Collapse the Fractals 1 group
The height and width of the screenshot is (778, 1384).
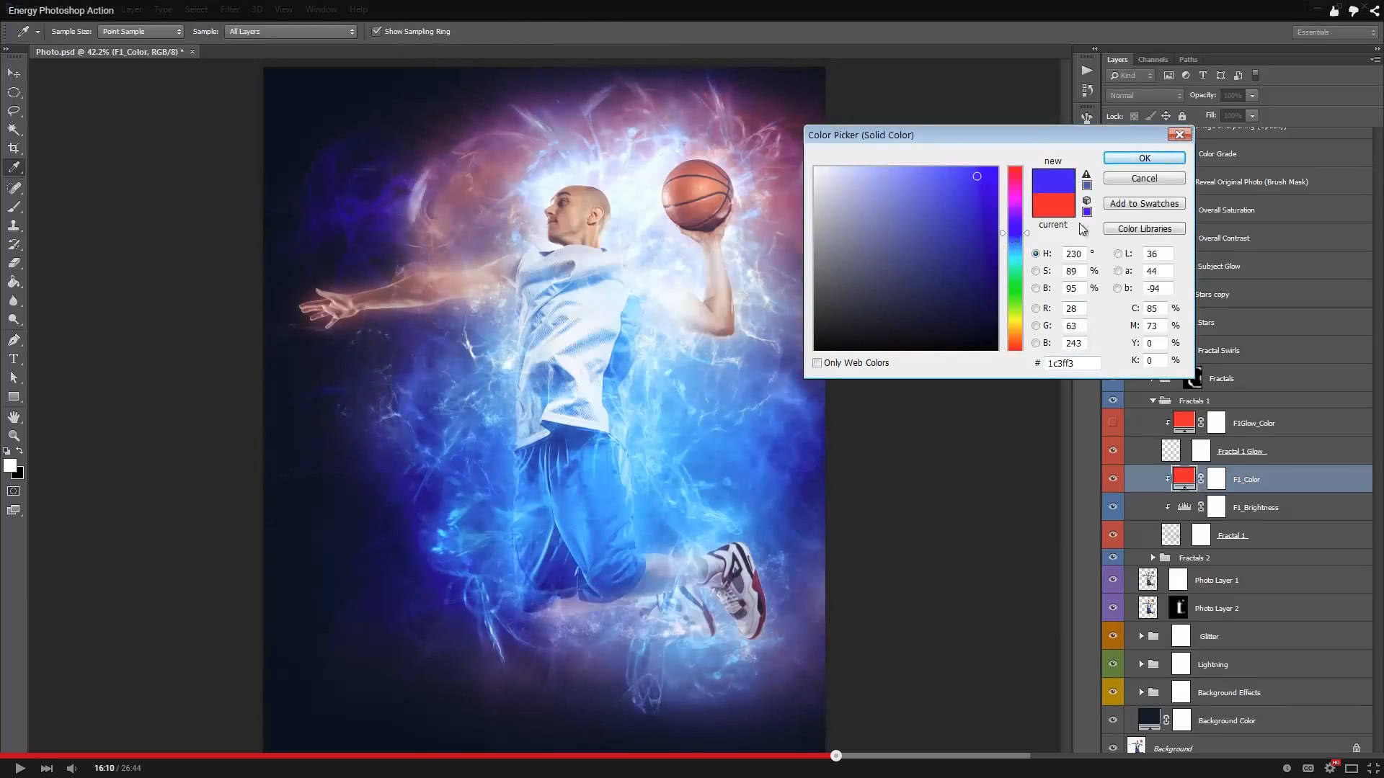pyautogui.click(x=1153, y=401)
